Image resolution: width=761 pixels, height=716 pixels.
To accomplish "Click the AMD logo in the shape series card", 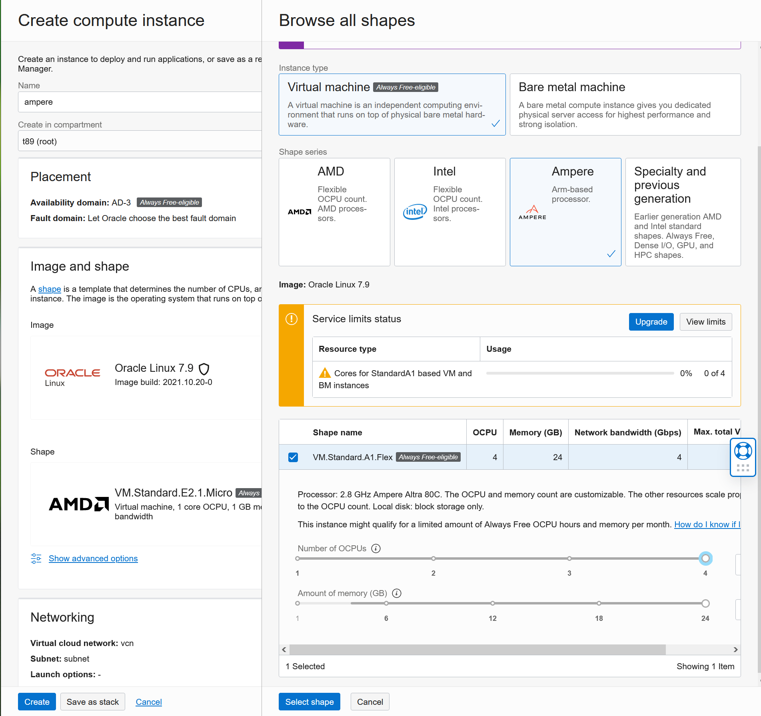I will tap(299, 212).
